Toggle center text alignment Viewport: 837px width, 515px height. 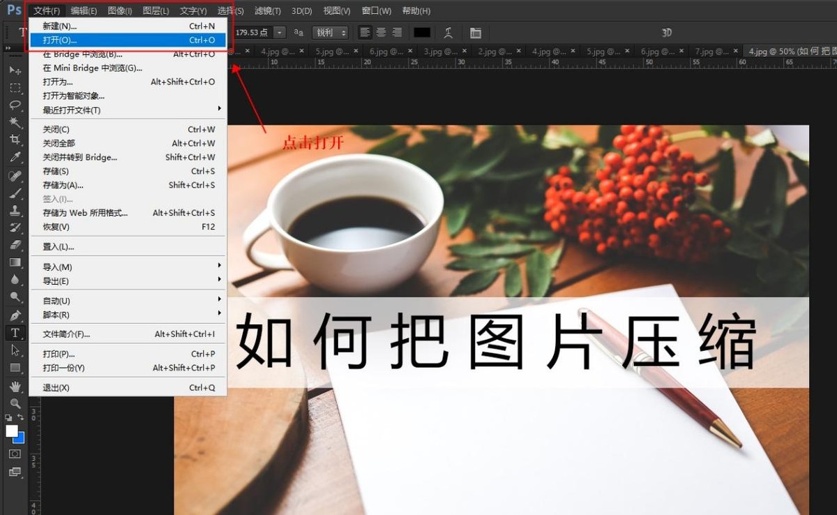tap(381, 32)
